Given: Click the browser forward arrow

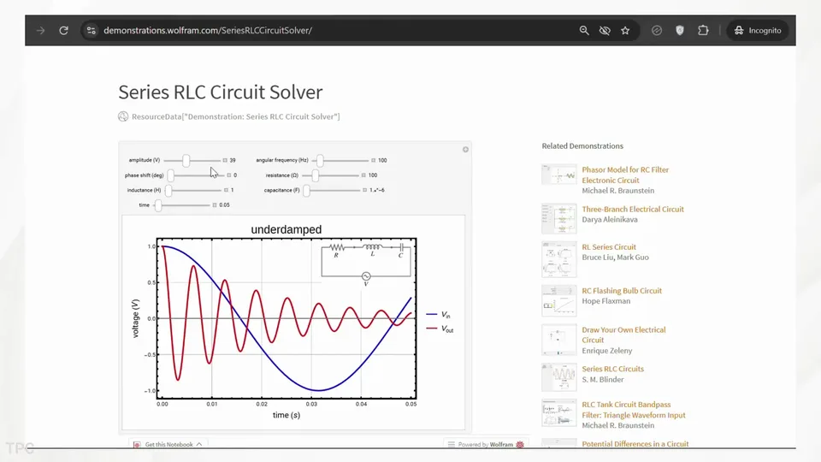Looking at the screenshot, I should (40, 31).
